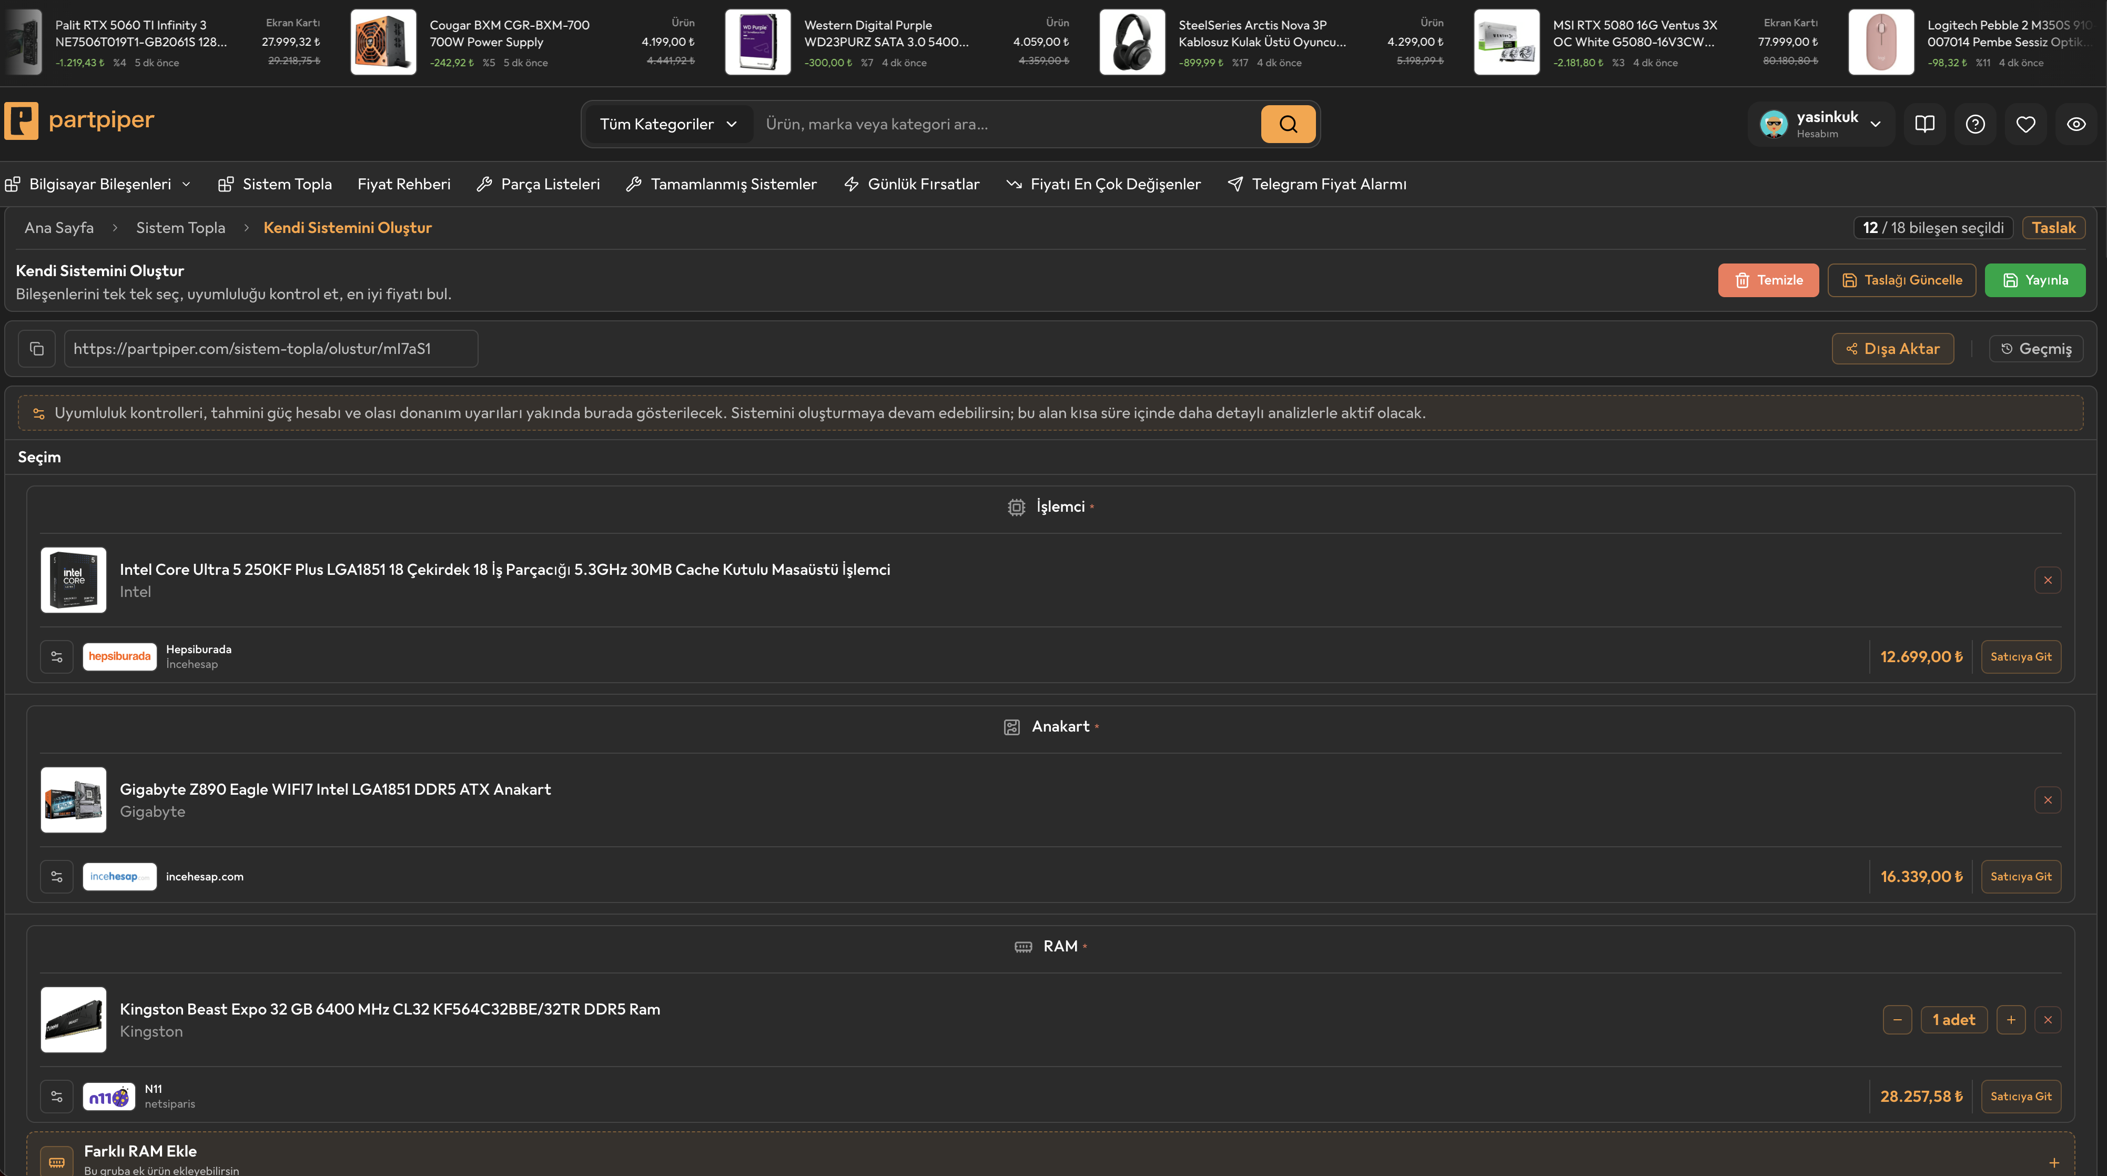Viewport: 2107px width, 1176px height.
Task: Click the Intel processor thumbnail
Action: pyautogui.click(x=74, y=580)
